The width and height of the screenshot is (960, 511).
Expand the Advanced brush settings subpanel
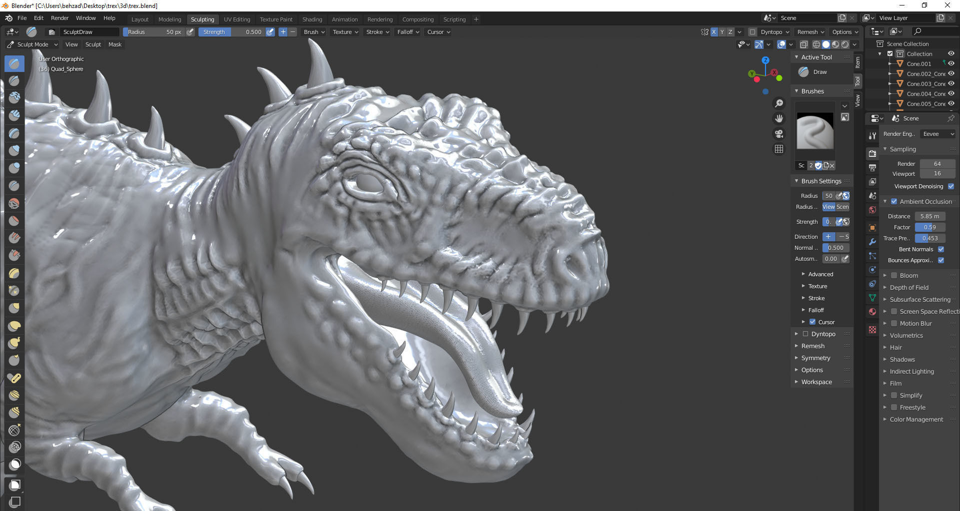[x=820, y=274]
